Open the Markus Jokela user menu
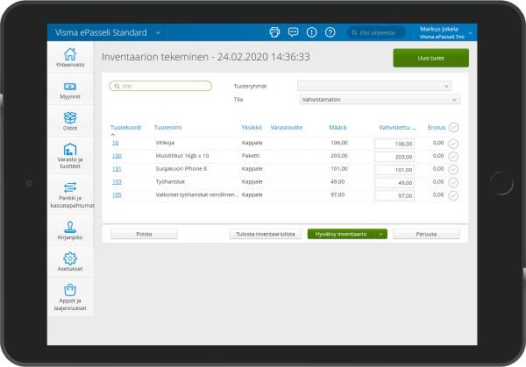Image resolution: width=526 pixels, height=367 pixels. [x=446, y=32]
